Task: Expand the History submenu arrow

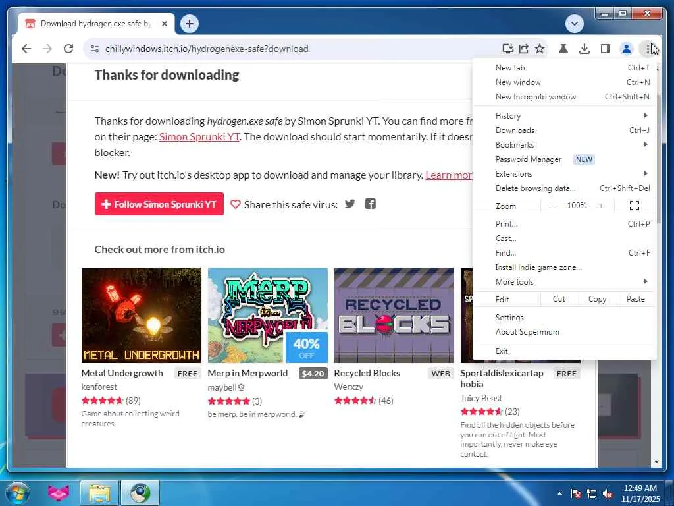Action: (x=645, y=115)
